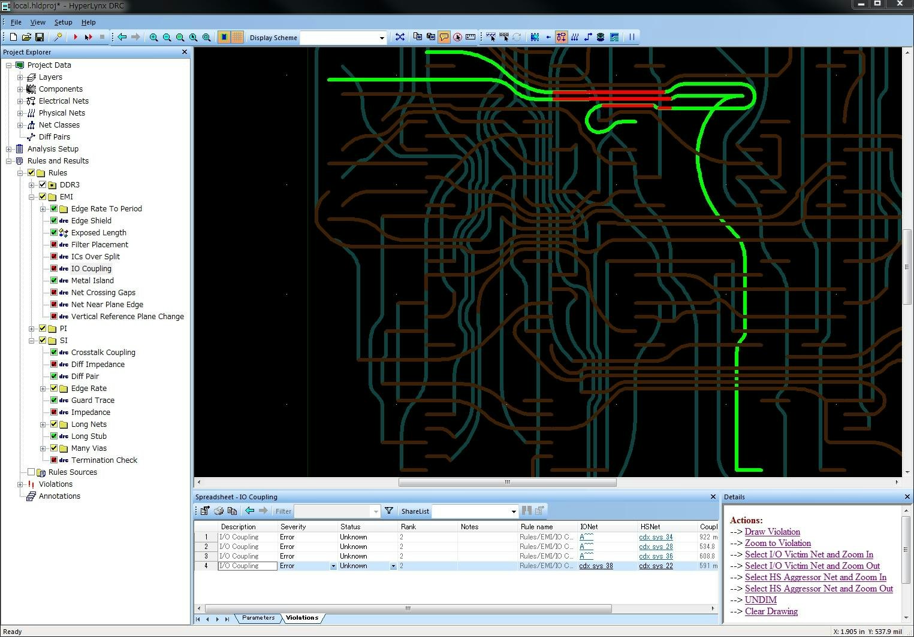This screenshot has width=914, height=637.
Task: Click the layout view horizontal scrollbar thumb
Action: (x=507, y=482)
